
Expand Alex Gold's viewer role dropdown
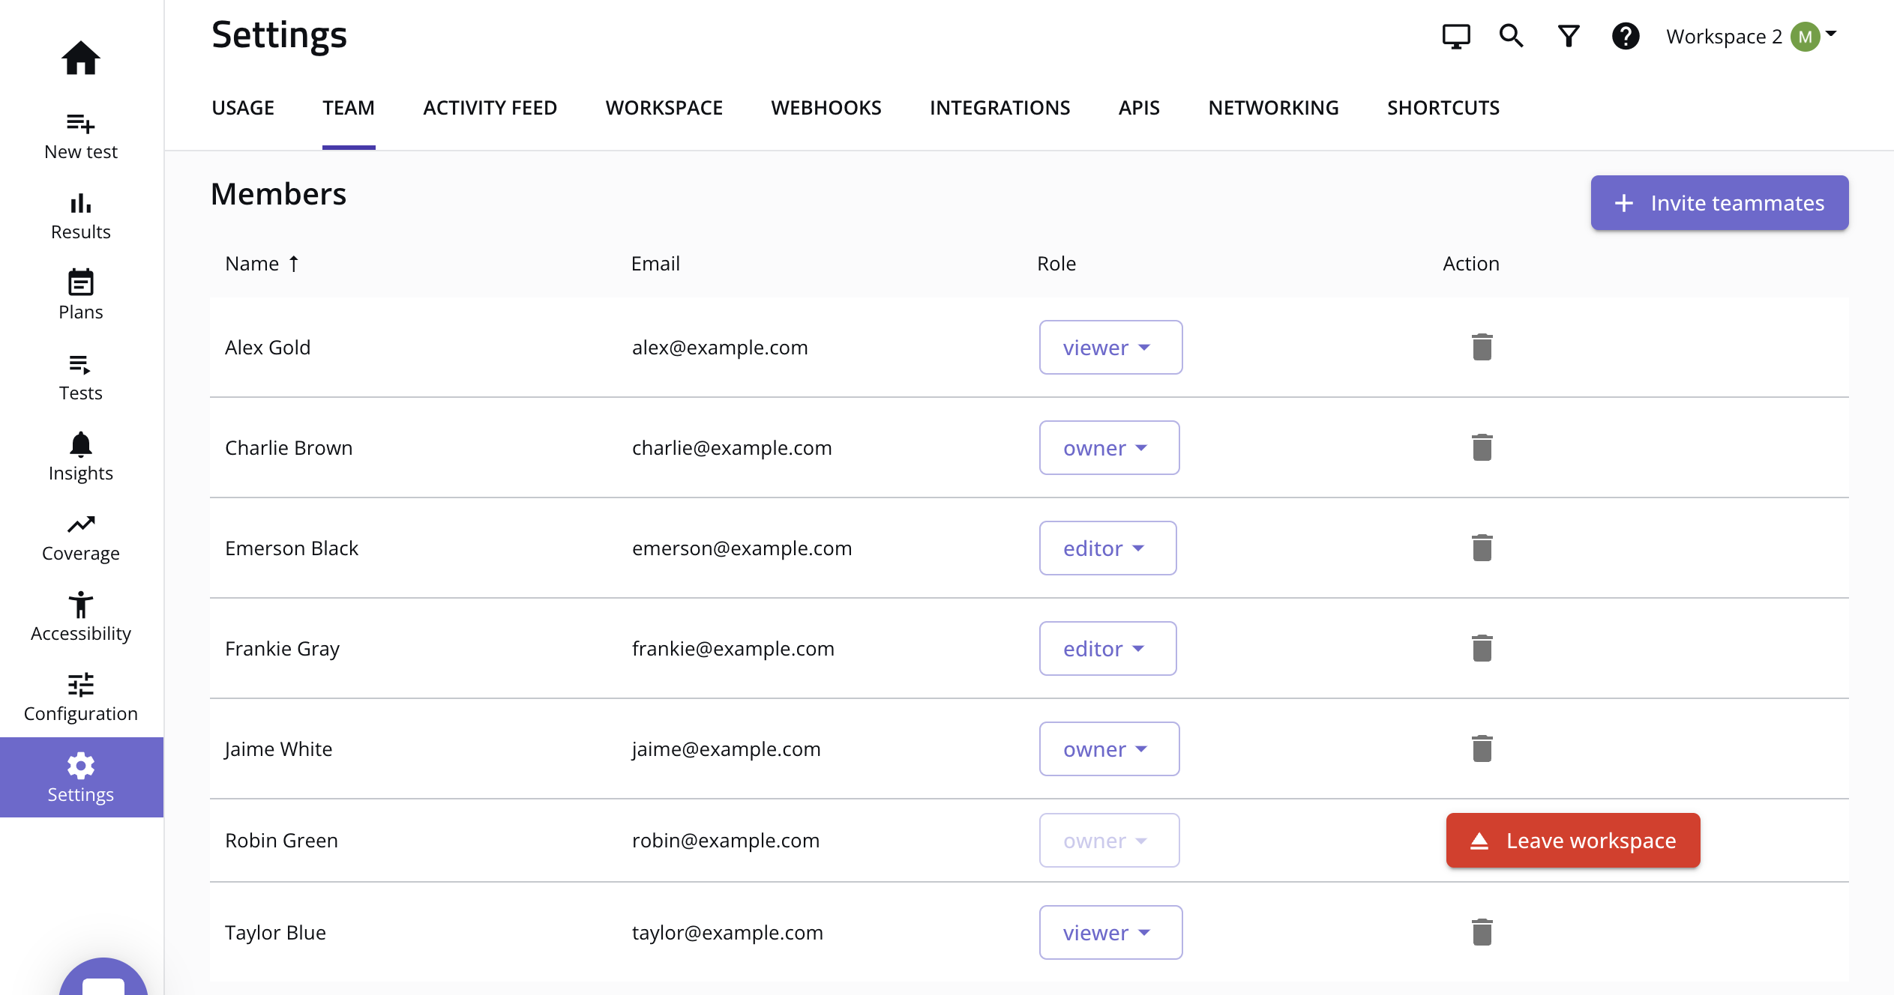pos(1110,348)
